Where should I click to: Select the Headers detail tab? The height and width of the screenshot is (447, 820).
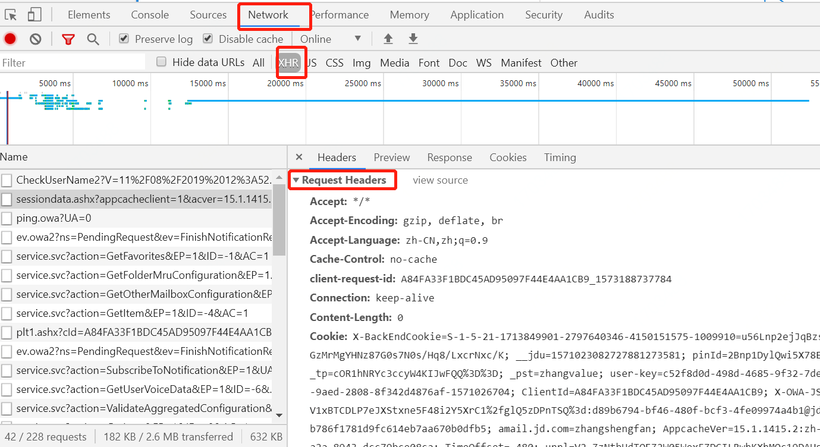click(337, 158)
